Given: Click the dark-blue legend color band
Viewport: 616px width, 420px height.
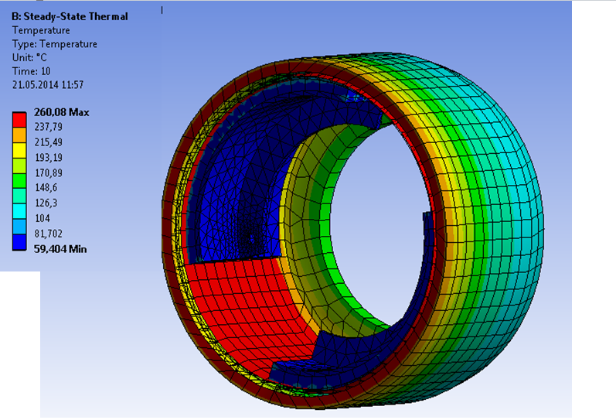Looking at the screenshot, I should [19, 242].
